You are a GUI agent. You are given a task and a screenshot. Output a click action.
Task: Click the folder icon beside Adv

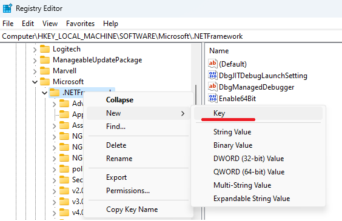click(x=64, y=104)
